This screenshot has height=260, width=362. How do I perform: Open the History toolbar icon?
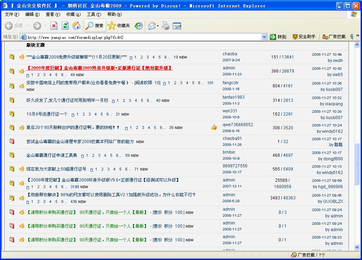click(x=139, y=26)
